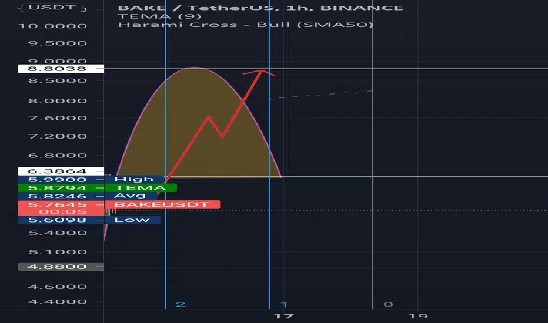Screen dimensions: 548x323
Task: Click the 4.6000 price axis value
Action: pyautogui.click(x=57, y=287)
